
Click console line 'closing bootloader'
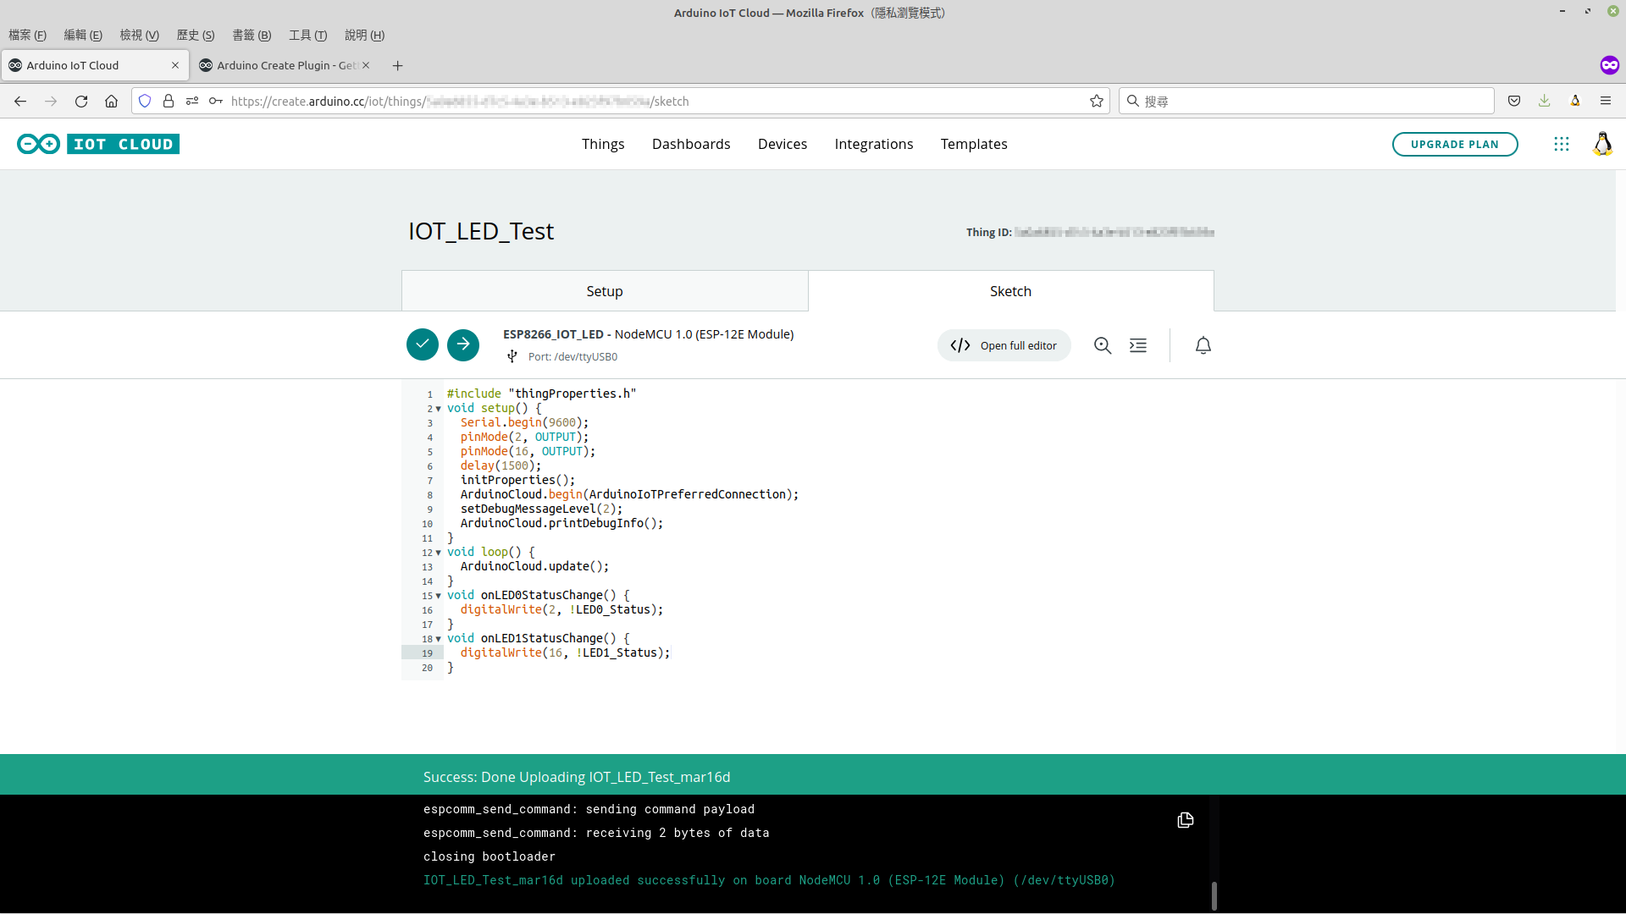point(489,856)
